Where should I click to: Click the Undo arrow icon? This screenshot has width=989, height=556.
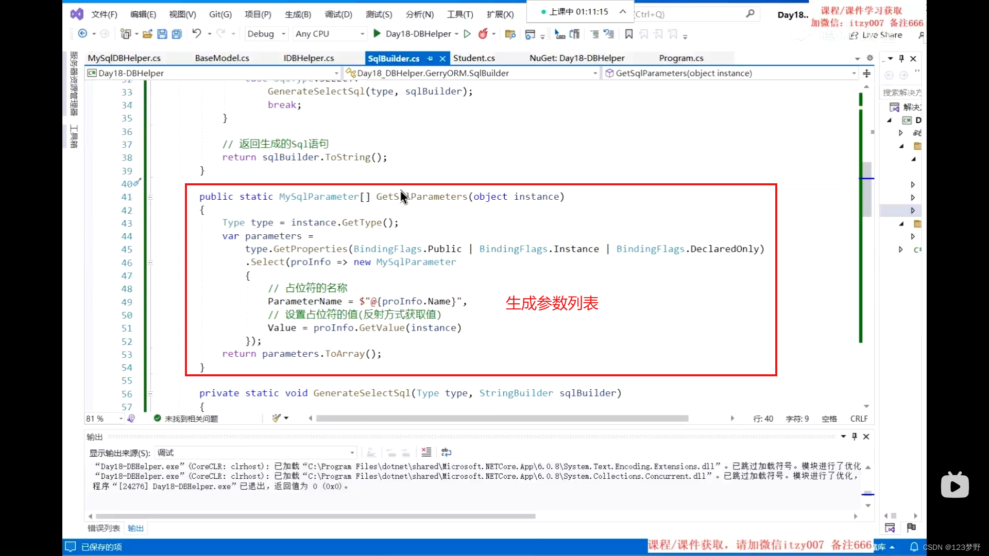pos(196,33)
